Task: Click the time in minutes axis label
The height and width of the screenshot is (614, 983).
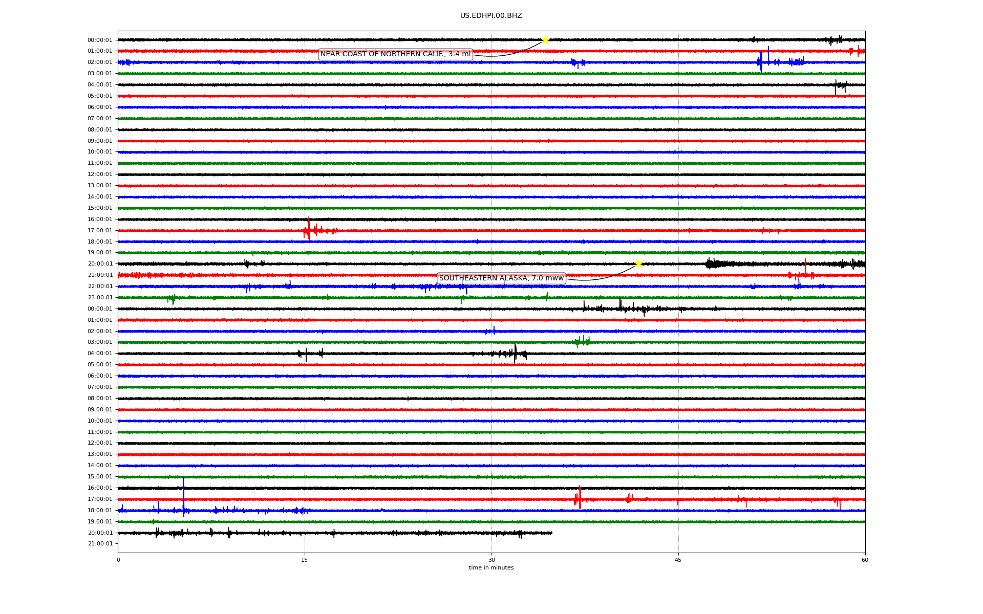Action: 491,568
